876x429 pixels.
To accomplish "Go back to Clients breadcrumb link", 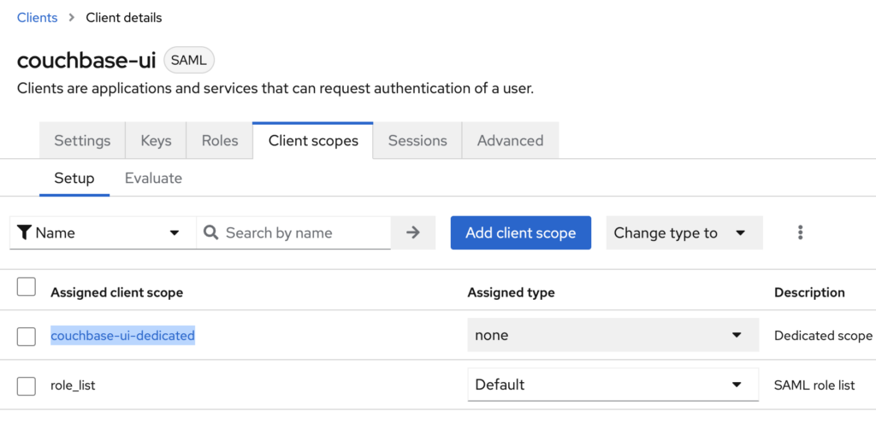I will pyautogui.click(x=37, y=18).
